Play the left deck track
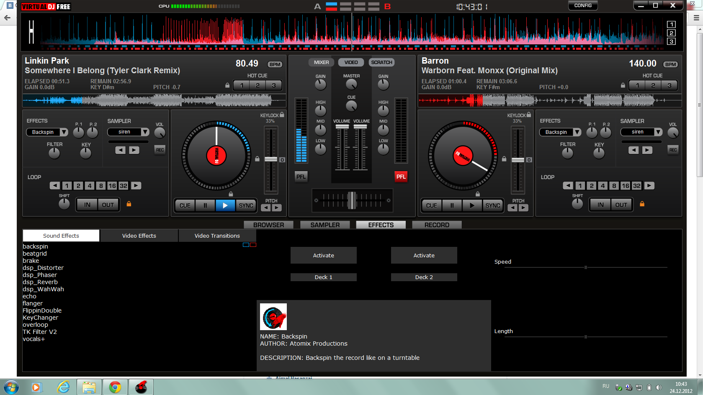 (x=225, y=205)
